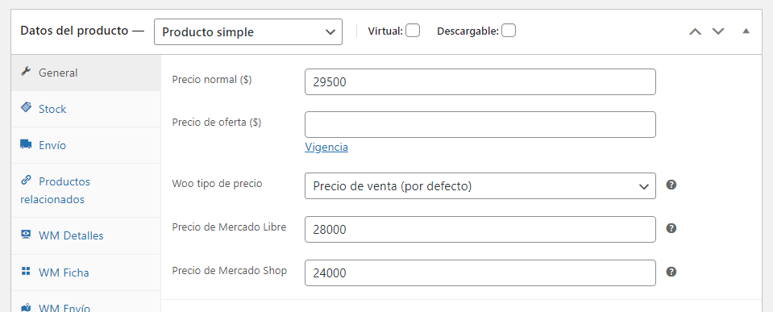Click the Precio de oferta input field
773x312 pixels.
[480, 125]
